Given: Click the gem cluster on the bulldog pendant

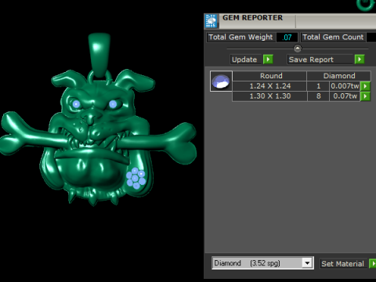Looking at the screenshot, I should (136, 179).
